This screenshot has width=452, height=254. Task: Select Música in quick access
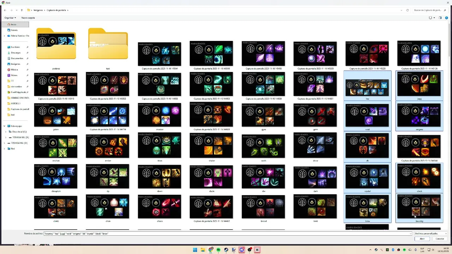(x=14, y=69)
